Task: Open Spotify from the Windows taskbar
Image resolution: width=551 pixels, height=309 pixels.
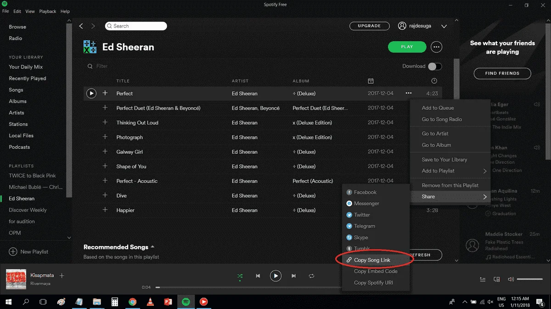Action: (x=186, y=302)
